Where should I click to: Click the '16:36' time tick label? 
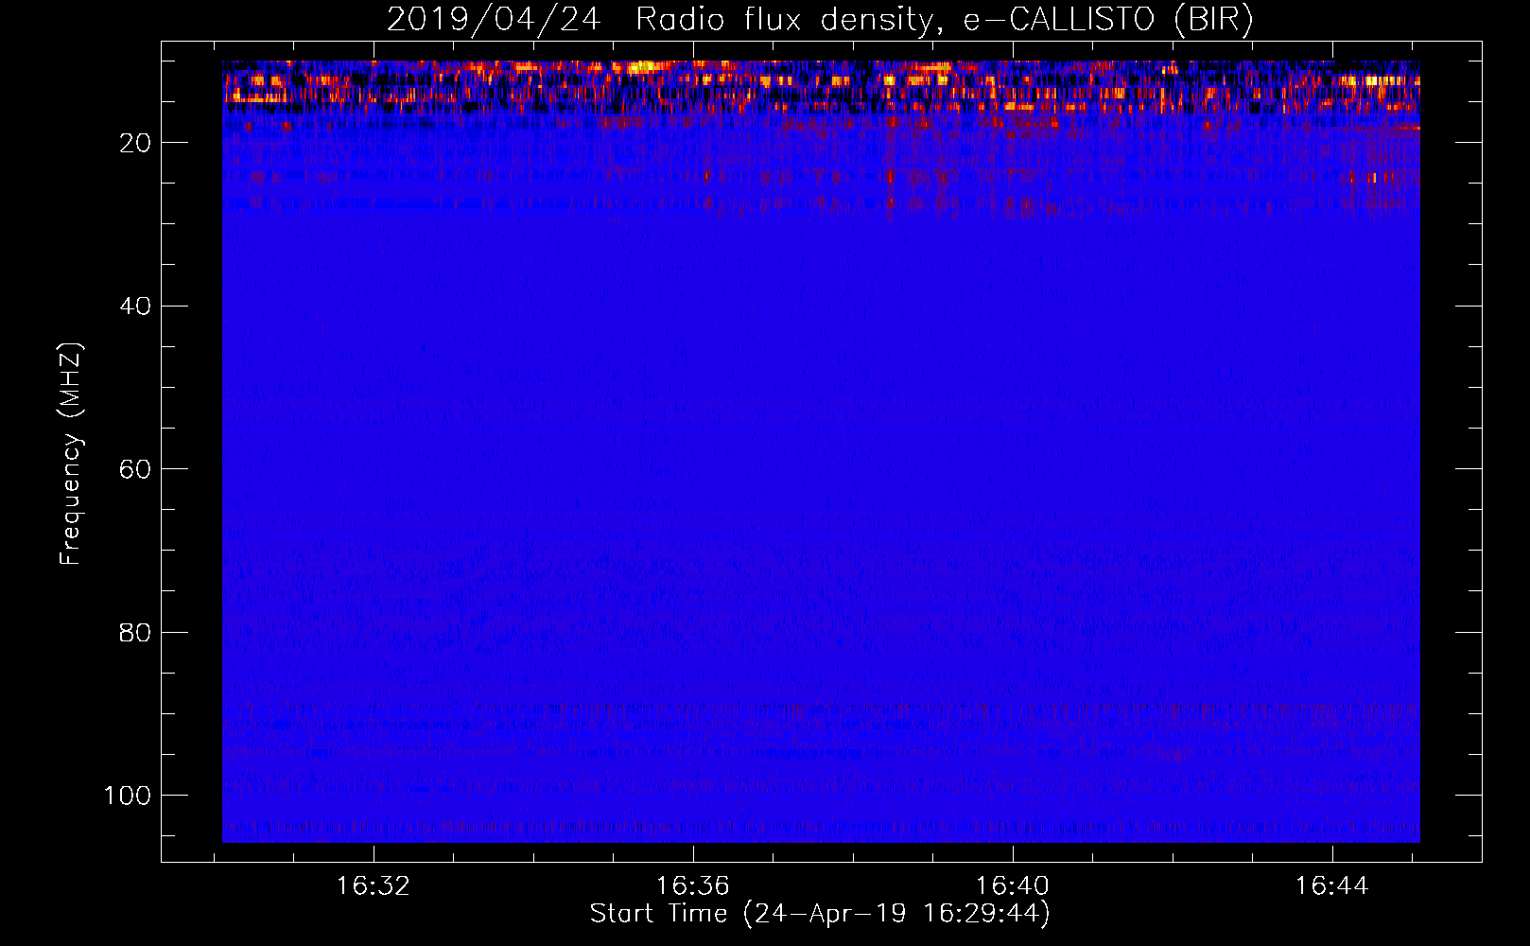coord(693,886)
